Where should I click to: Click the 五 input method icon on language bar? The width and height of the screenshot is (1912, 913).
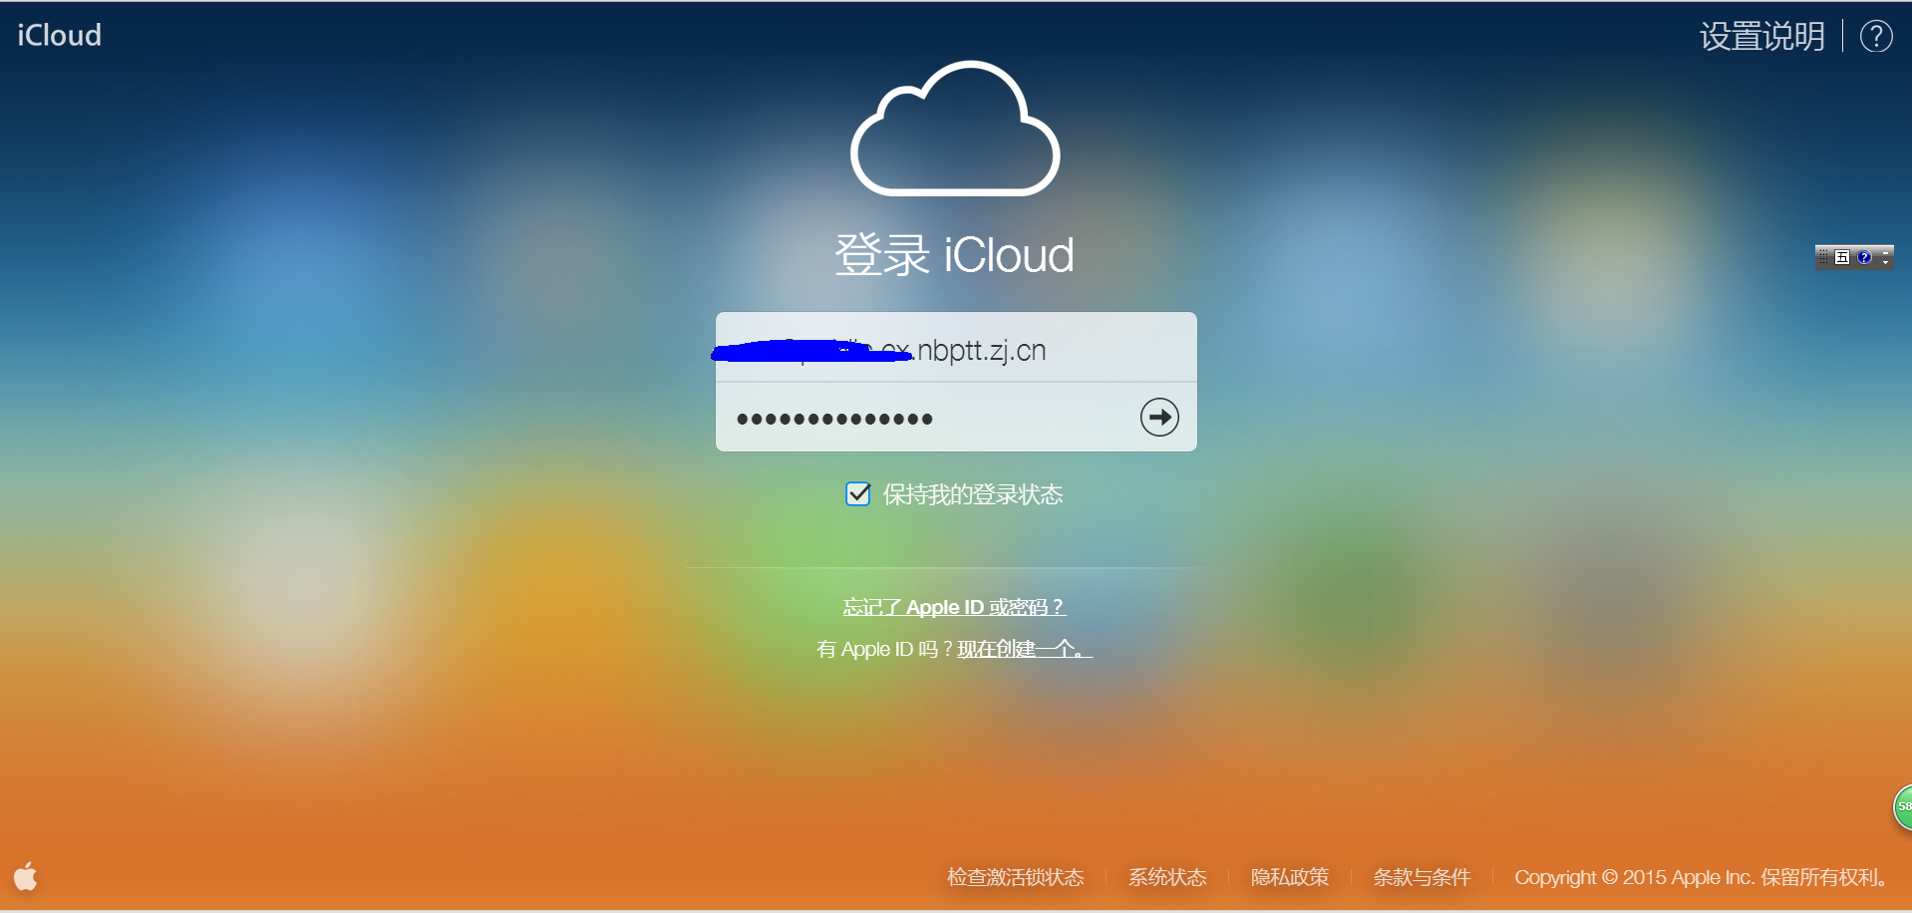[x=1842, y=257]
